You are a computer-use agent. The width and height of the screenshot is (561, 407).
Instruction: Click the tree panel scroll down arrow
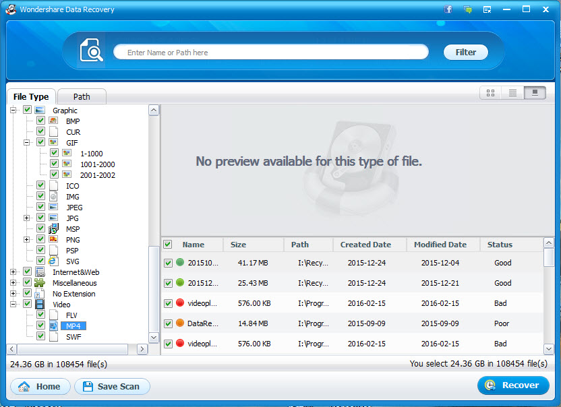pyautogui.click(x=154, y=338)
